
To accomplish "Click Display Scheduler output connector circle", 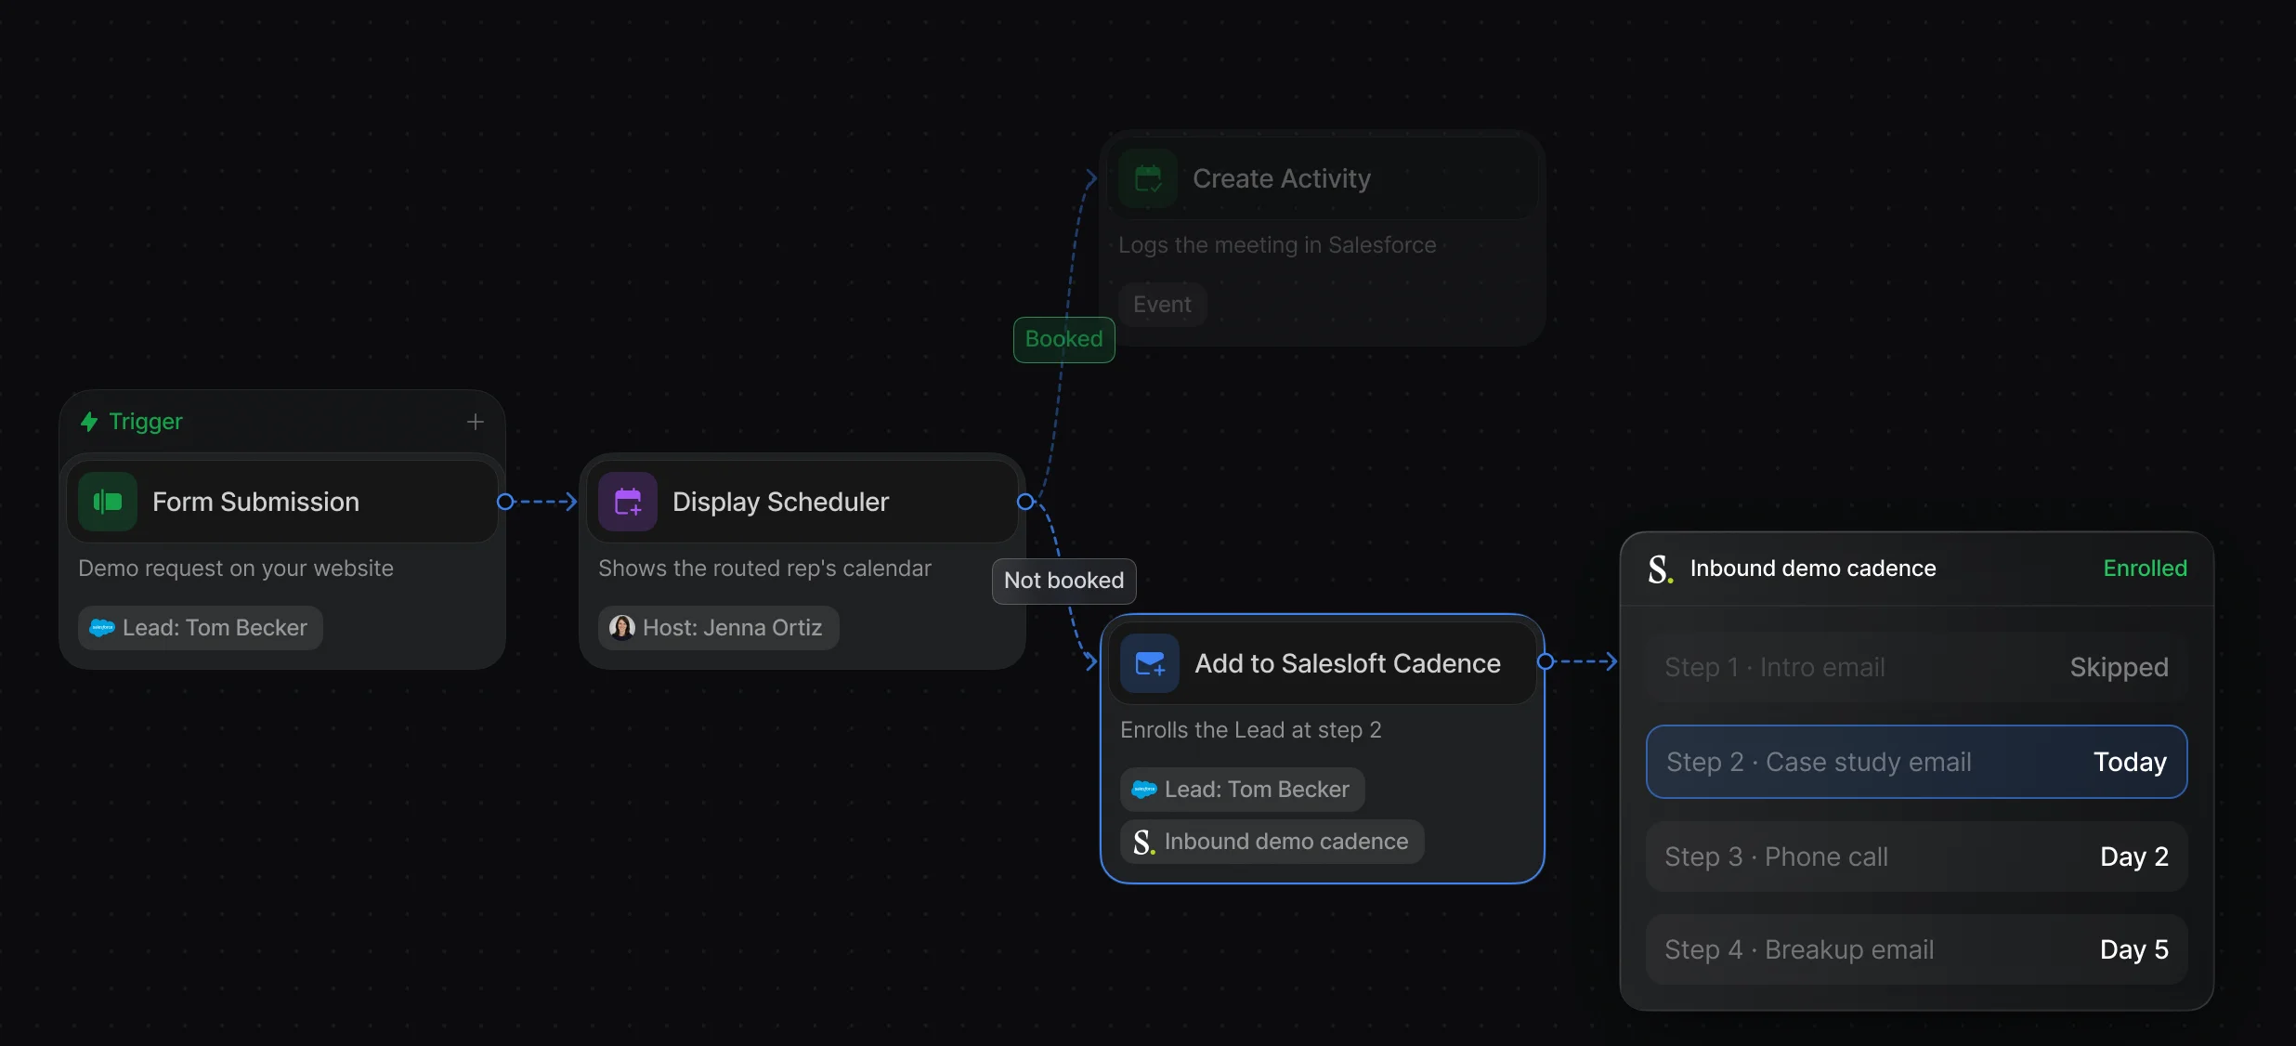I will click(x=1025, y=502).
